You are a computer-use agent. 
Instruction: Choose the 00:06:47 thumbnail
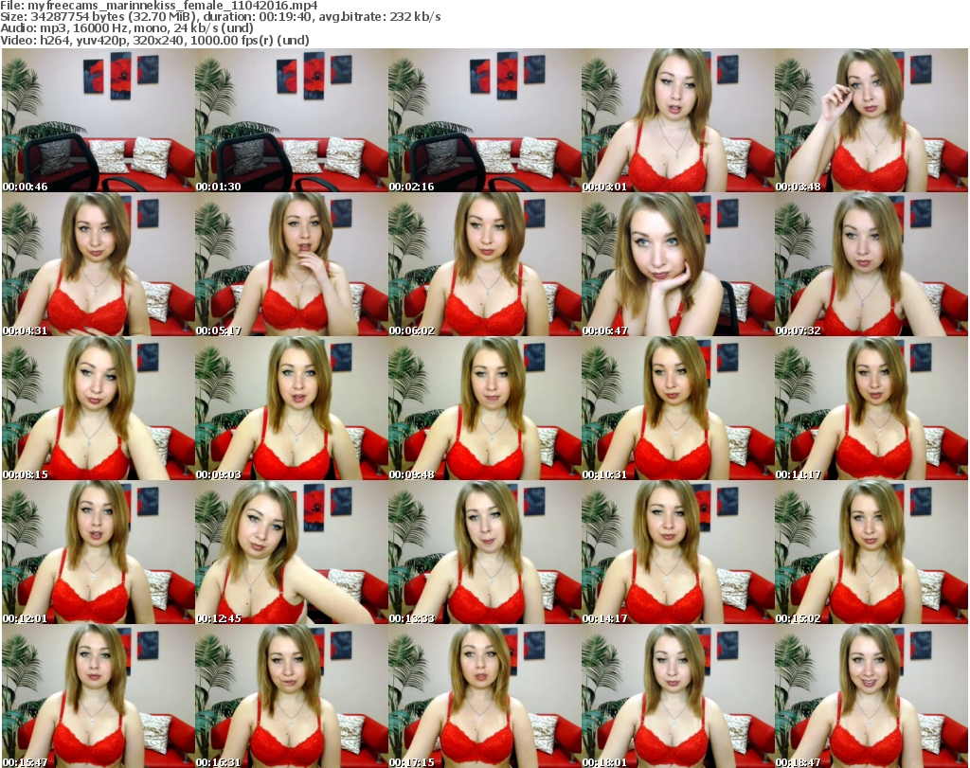click(678, 265)
